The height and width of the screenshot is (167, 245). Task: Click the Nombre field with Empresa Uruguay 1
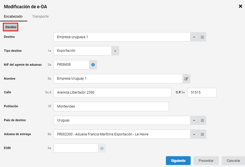118,79
